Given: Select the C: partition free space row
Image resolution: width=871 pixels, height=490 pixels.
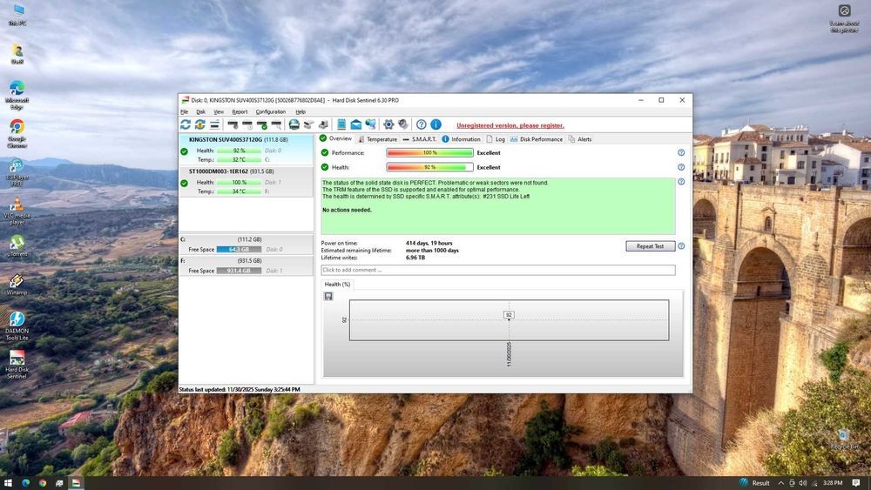Looking at the screenshot, I should [246, 245].
